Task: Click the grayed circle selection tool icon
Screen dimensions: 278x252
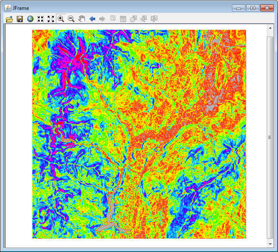Action: pyautogui.click(x=133, y=19)
